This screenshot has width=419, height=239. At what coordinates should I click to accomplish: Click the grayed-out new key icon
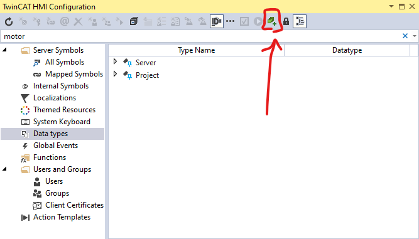(x=36, y=21)
